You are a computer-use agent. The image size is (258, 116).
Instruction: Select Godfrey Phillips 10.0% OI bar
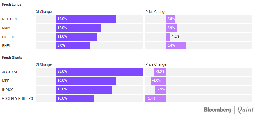click(x=75, y=98)
